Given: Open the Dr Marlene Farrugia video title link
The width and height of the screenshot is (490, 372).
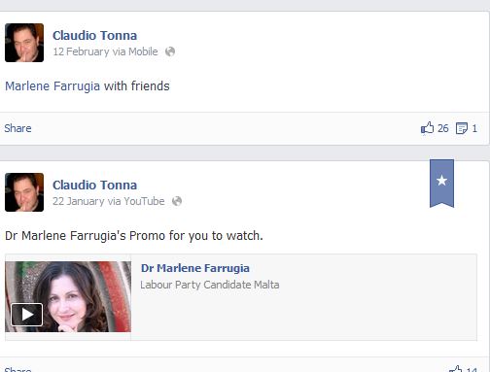Looking at the screenshot, I should 195,268.
